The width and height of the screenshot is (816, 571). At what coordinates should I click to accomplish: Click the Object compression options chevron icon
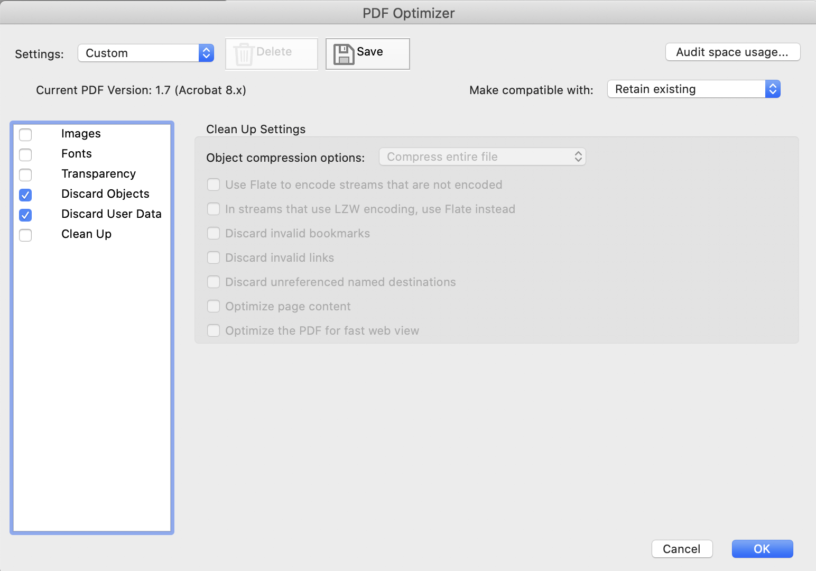point(578,156)
